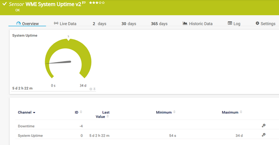Open Downtime channel settings gear

click(x=264, y=126)
